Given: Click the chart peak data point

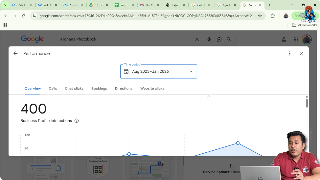Looking at the screenshot, I should (x=238, y=143).
